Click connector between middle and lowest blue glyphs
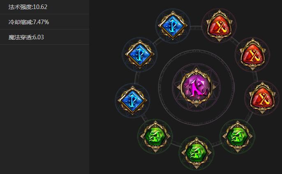 click(x=136, y=77)
